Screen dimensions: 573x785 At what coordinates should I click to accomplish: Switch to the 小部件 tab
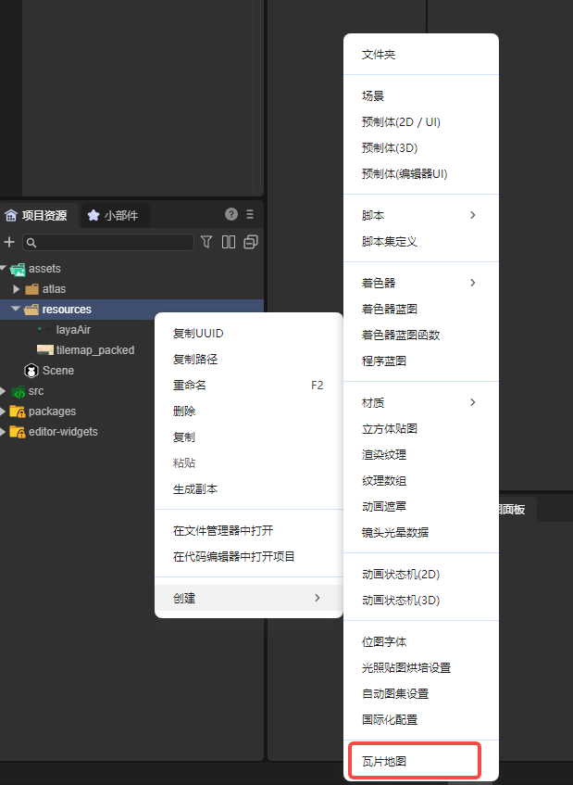tap(114, 215)
